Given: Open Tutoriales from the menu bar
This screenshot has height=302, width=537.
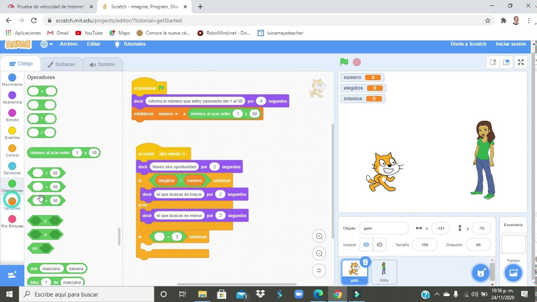Looking at the screenshot, I should (130, 44).
